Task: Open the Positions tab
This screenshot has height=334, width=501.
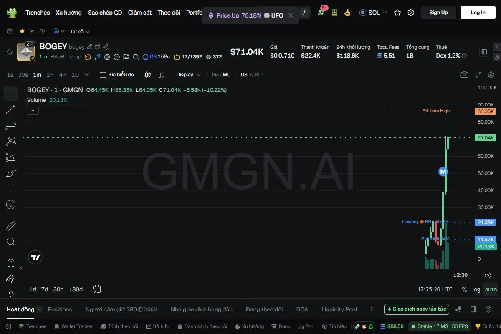Action: [60, 309]
